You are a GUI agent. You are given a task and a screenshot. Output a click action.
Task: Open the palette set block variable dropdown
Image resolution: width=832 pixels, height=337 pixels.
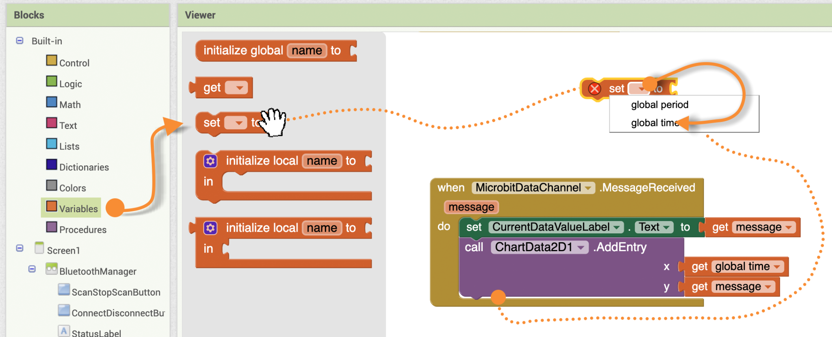click(236, 122)
